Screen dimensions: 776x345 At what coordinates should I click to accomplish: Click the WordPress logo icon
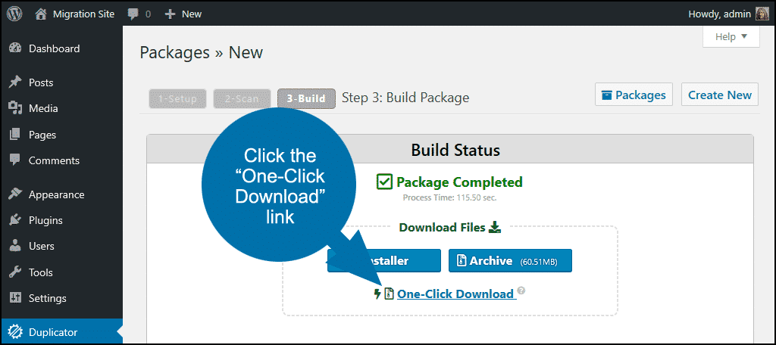pos(14,14)
